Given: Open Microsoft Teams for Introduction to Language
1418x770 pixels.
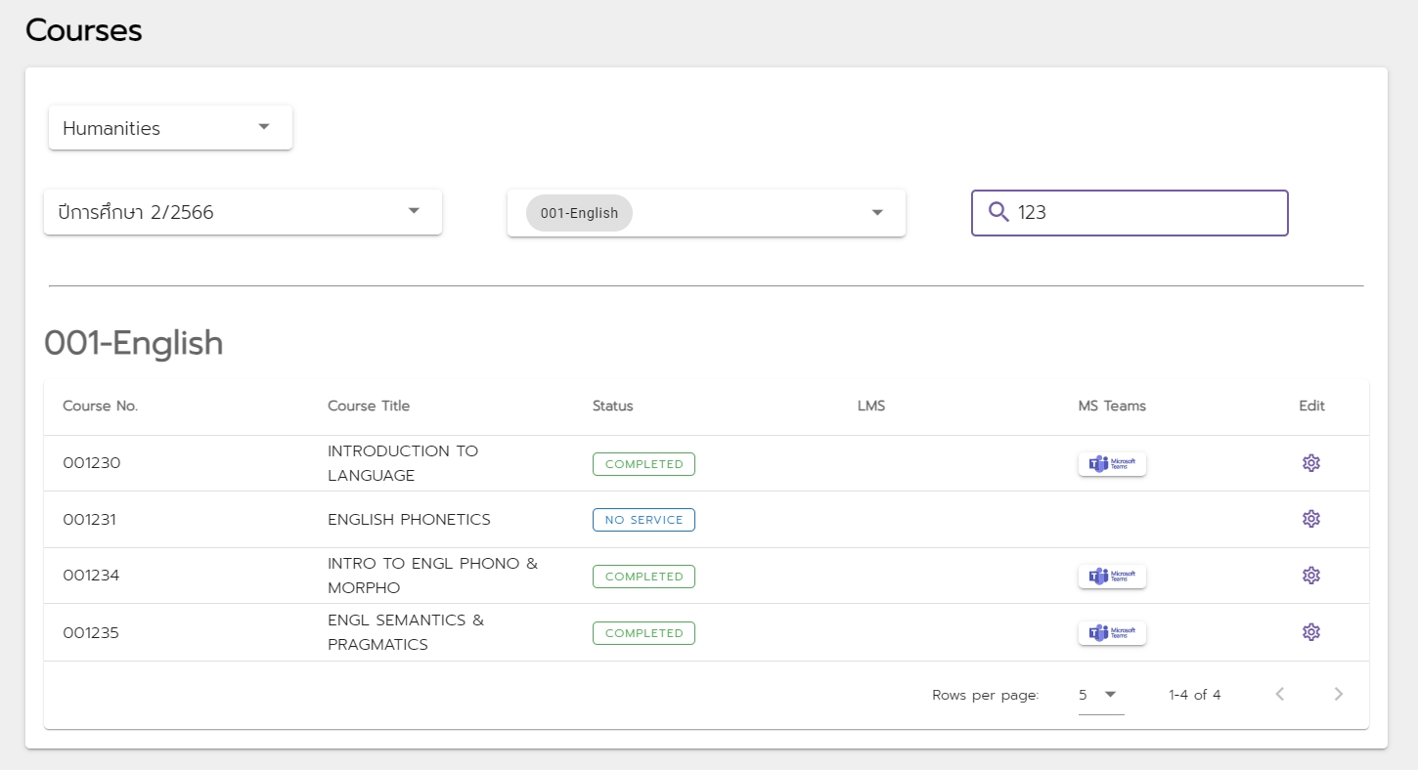Looking at the screenshot, I should (x=1112, y=464).
